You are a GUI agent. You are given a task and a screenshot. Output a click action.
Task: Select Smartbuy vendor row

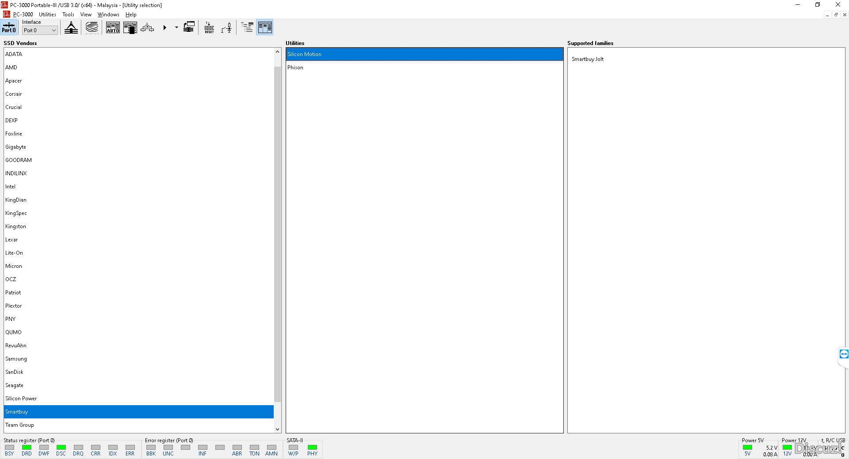139,412
